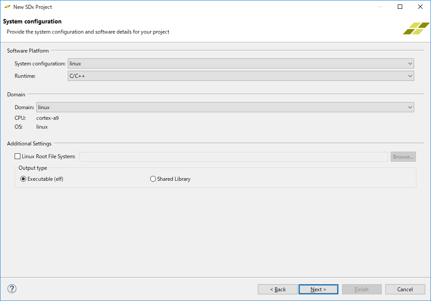Click the Linux Root File System path field
The height and width of the screenshot is (301, 431).
coord(233,157)
